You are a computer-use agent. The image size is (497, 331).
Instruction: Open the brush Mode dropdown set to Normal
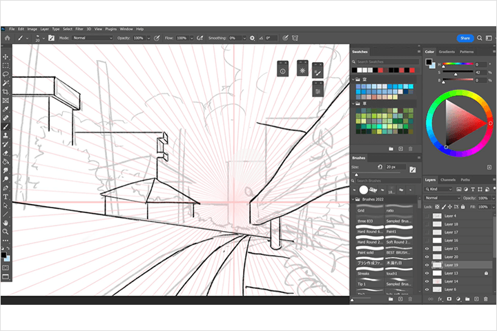(92, 38)
